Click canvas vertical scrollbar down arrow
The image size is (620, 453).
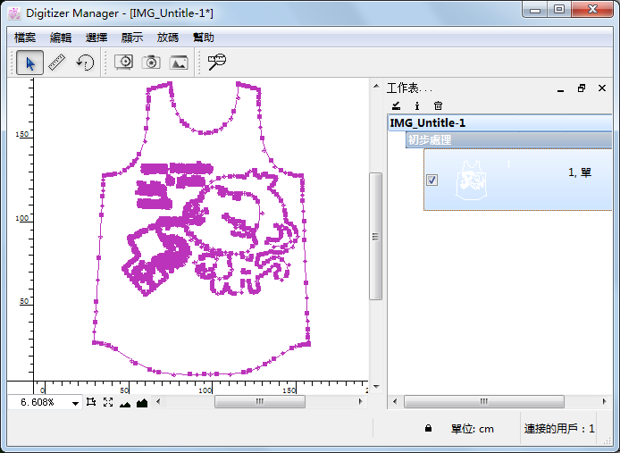(376, 387)
